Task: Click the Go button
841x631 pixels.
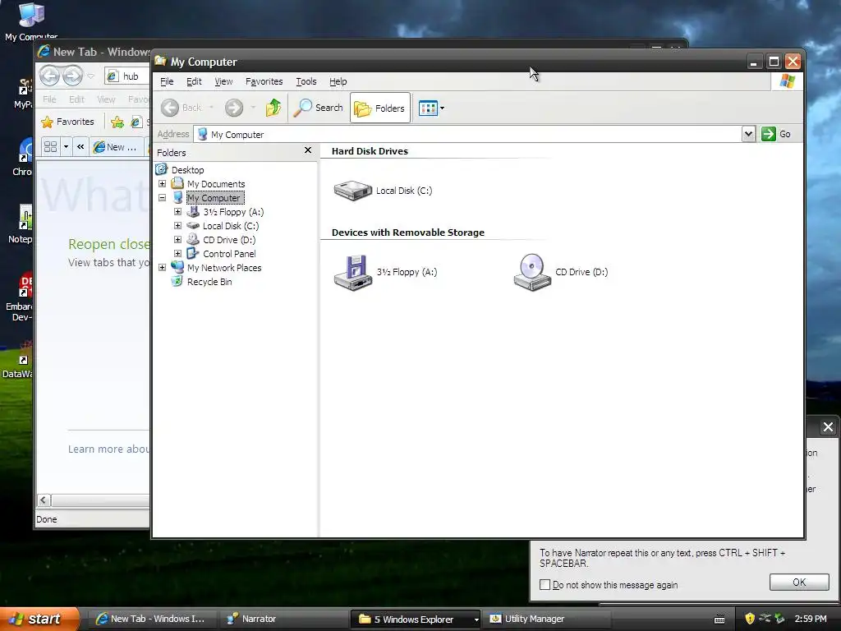Action: tap(776, 134)
